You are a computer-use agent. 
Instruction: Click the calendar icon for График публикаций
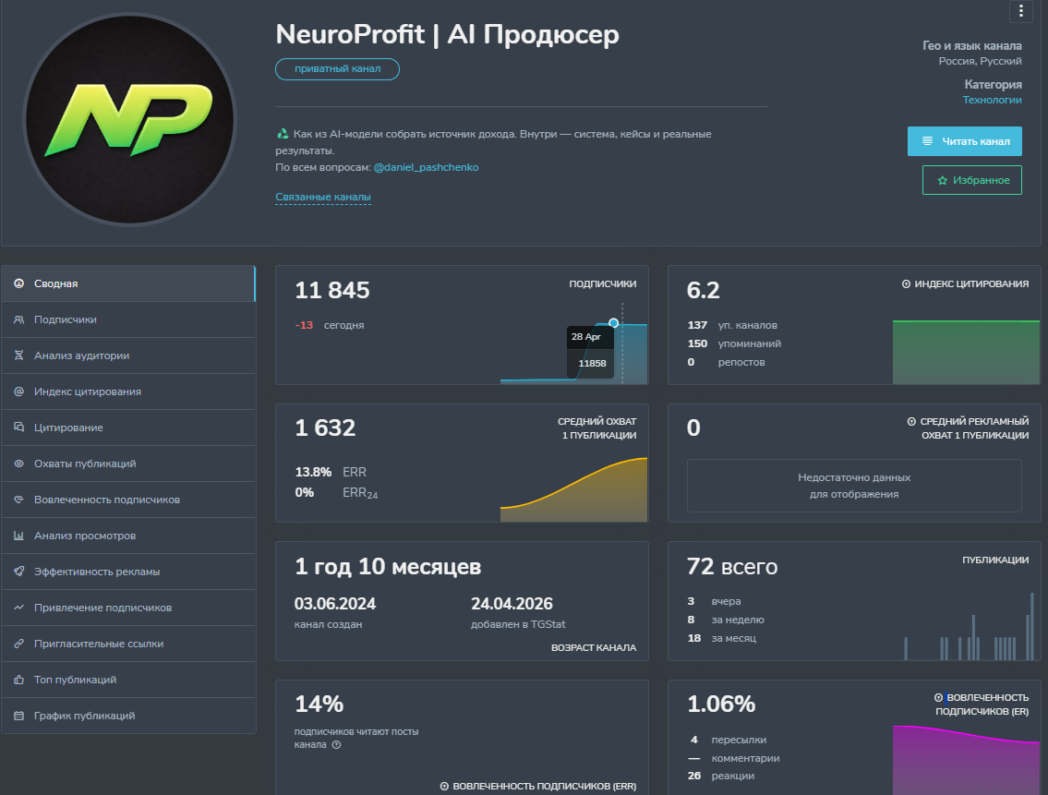click(18, 717)
